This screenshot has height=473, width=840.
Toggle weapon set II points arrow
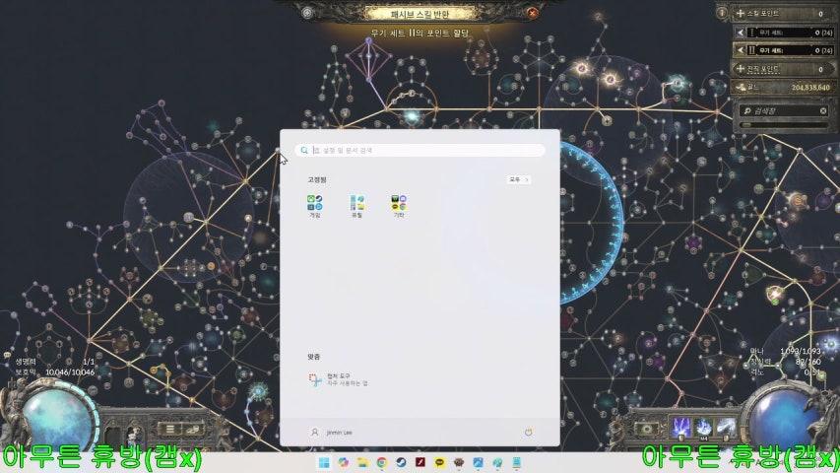pyautogui.click(x=741, y=49)
